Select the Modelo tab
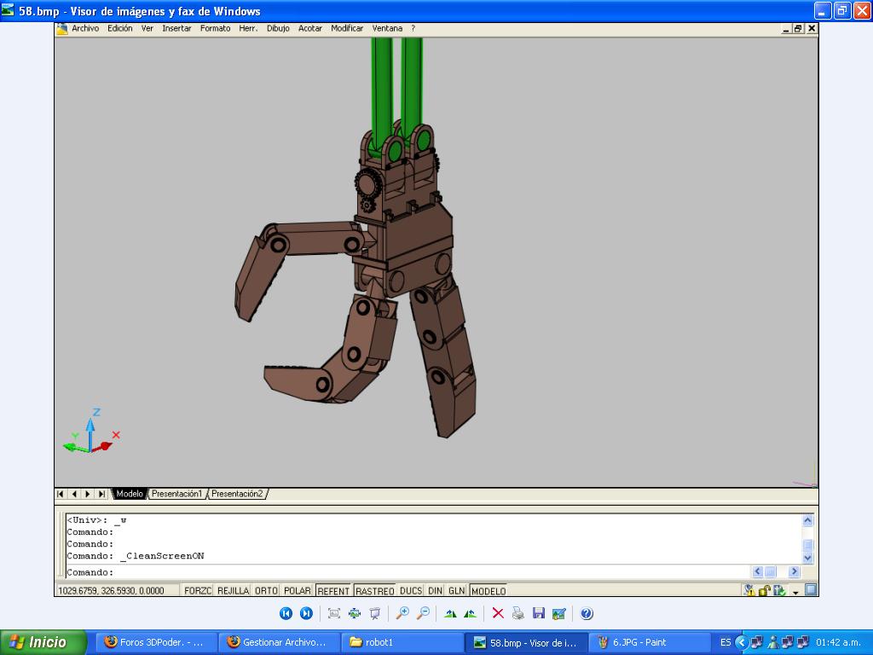873x655 pixels. [130, 494]
